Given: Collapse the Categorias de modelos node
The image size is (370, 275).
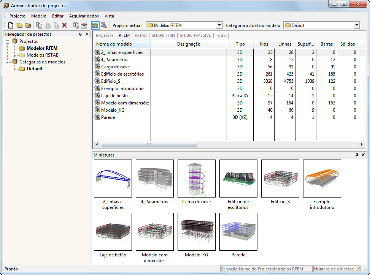Looking at the screenshot, I should [8, 62].
